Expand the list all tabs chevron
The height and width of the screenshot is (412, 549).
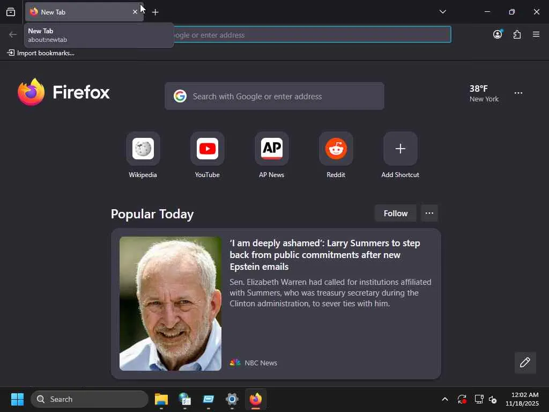pos(442,12)
